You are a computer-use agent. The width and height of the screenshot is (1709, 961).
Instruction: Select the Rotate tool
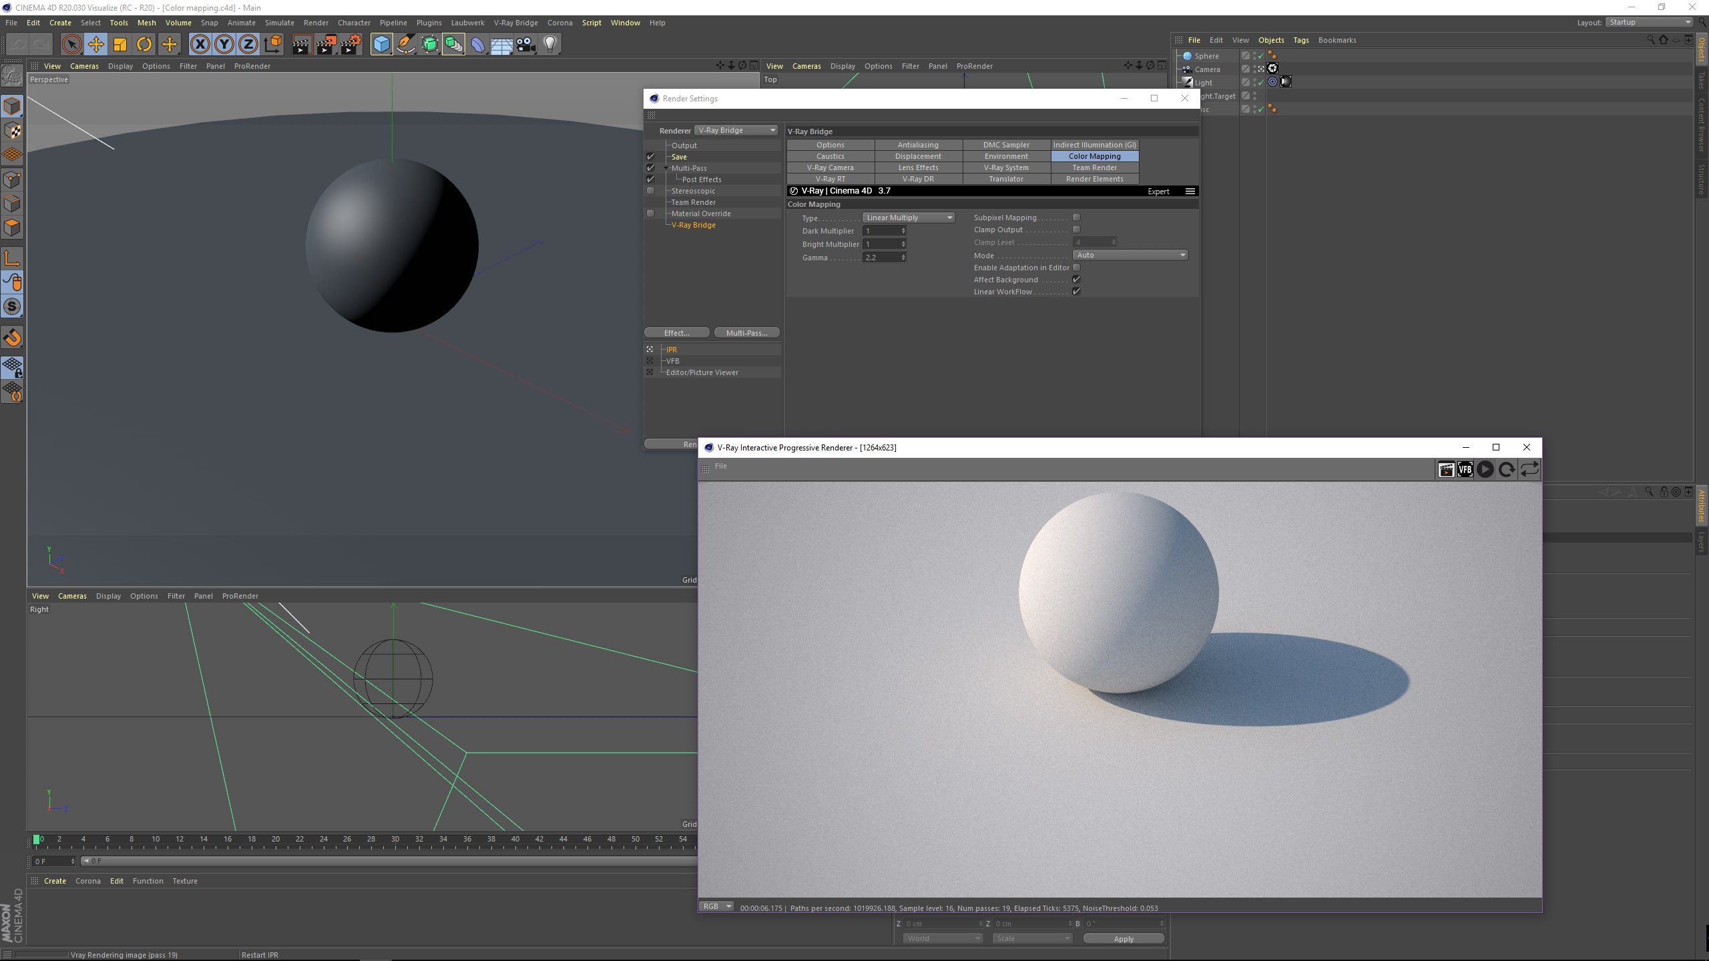(x=144, y=45)
